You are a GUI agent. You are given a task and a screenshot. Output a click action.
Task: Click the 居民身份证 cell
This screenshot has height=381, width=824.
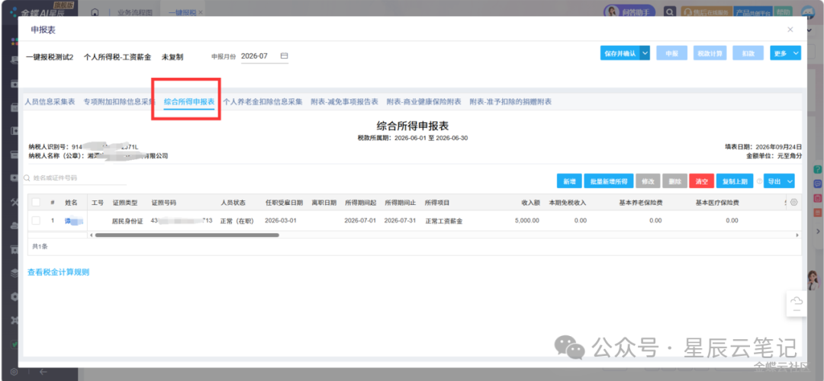[x=127, y=221]
